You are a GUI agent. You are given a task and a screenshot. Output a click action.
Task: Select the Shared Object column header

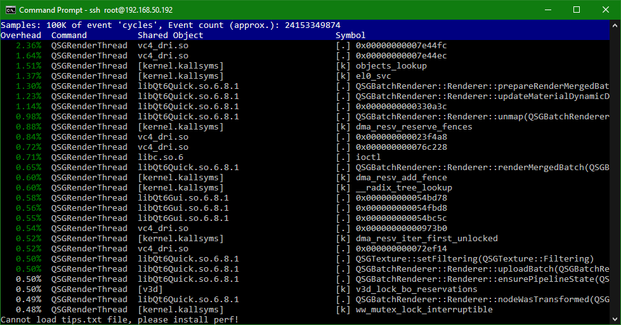click(170, 36)
